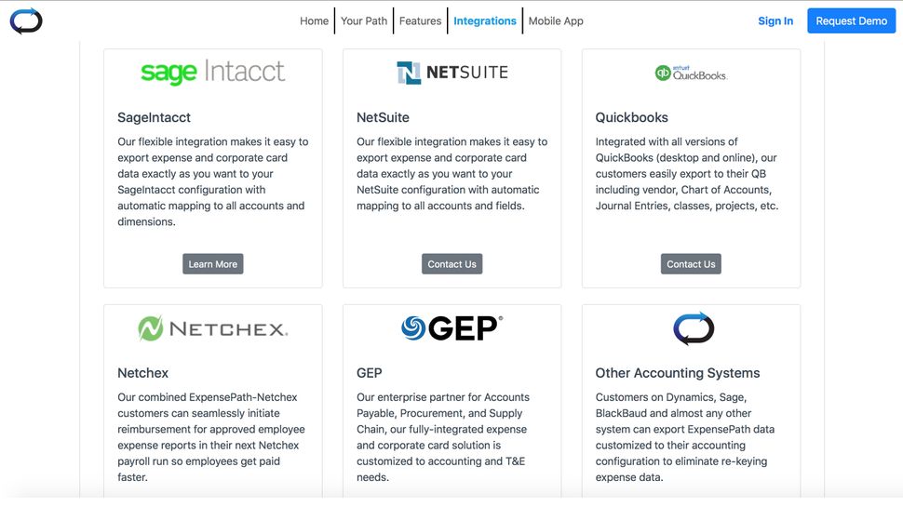This screenshot has height=507, width=903.
Task: Click the GEP logo image
Action: tap(451, 327)
